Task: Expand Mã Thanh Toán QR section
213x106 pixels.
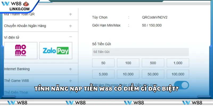Action: [71, 14]
